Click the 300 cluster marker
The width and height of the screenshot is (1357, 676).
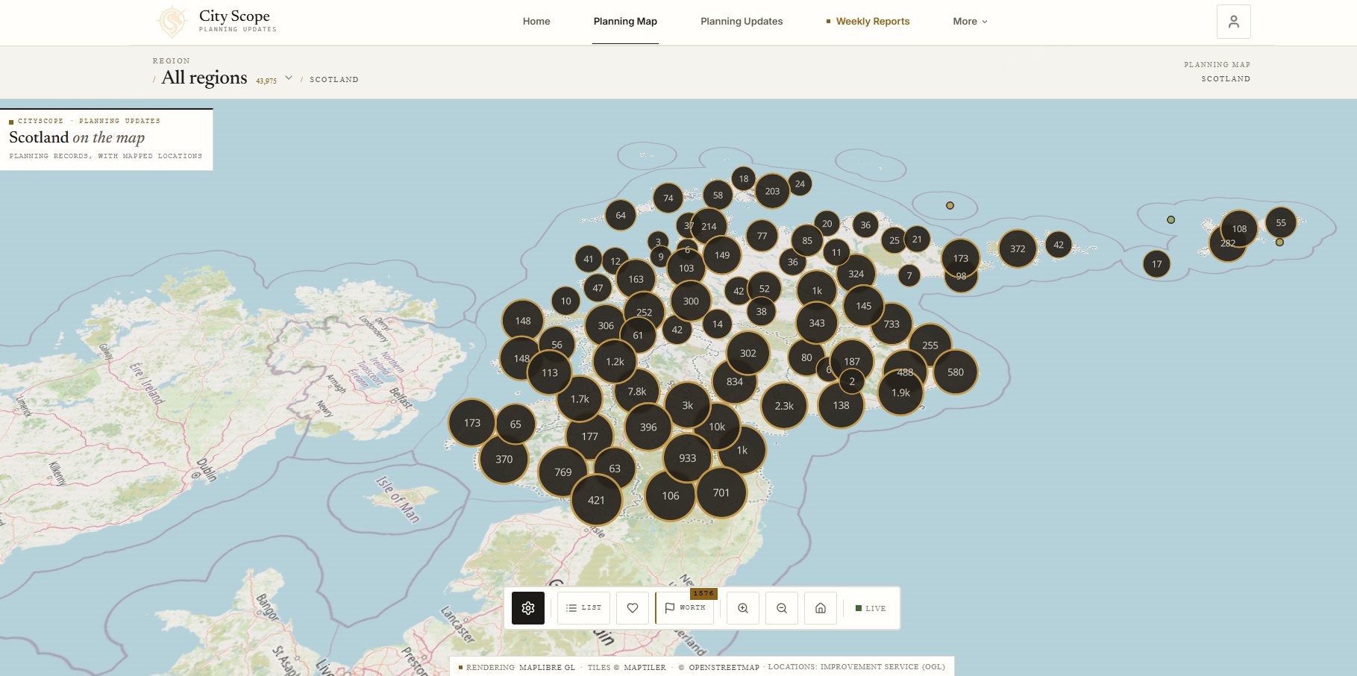click(x=691, y=301)
